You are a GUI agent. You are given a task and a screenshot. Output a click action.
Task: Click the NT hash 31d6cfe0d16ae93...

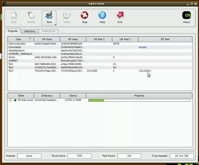(x=72, y=47)
